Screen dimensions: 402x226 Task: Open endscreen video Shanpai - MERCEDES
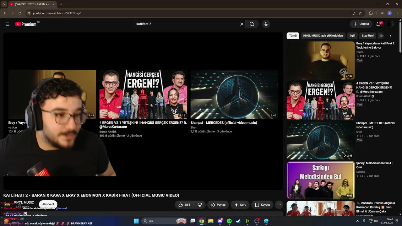coord(234,94)
